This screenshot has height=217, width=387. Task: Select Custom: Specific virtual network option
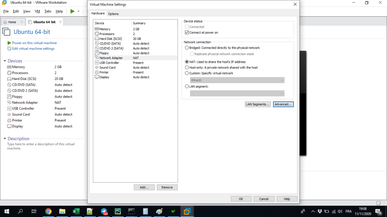tap(187, 73)
